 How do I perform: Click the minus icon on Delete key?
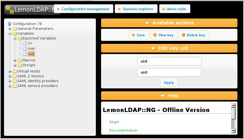pyautogui.click(x=183, y=35)
